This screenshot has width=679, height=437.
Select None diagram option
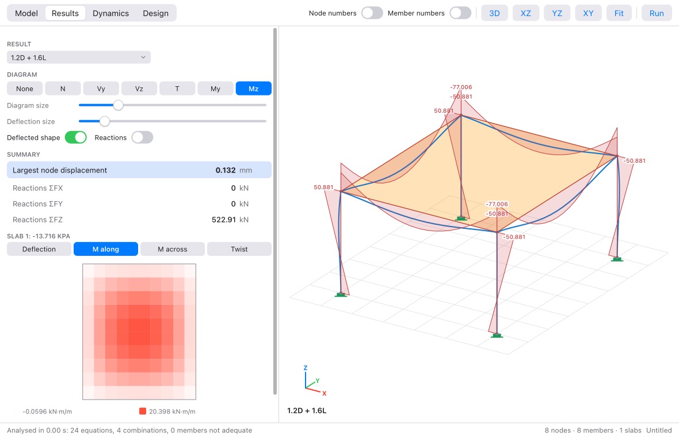(25, 89)
